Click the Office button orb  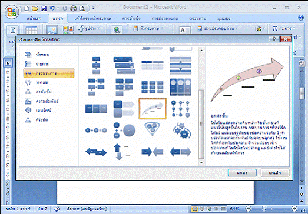click(12, 12)
